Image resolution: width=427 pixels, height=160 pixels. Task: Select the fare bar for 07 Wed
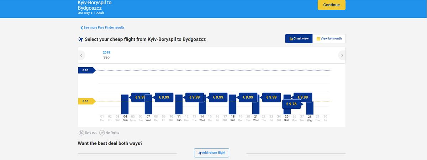[x=148, y=104]
